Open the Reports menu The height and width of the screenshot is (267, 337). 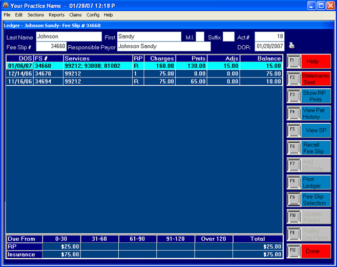coord(56,15)
